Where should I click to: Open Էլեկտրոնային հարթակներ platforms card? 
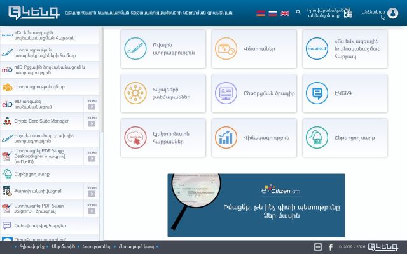[163, 138]
